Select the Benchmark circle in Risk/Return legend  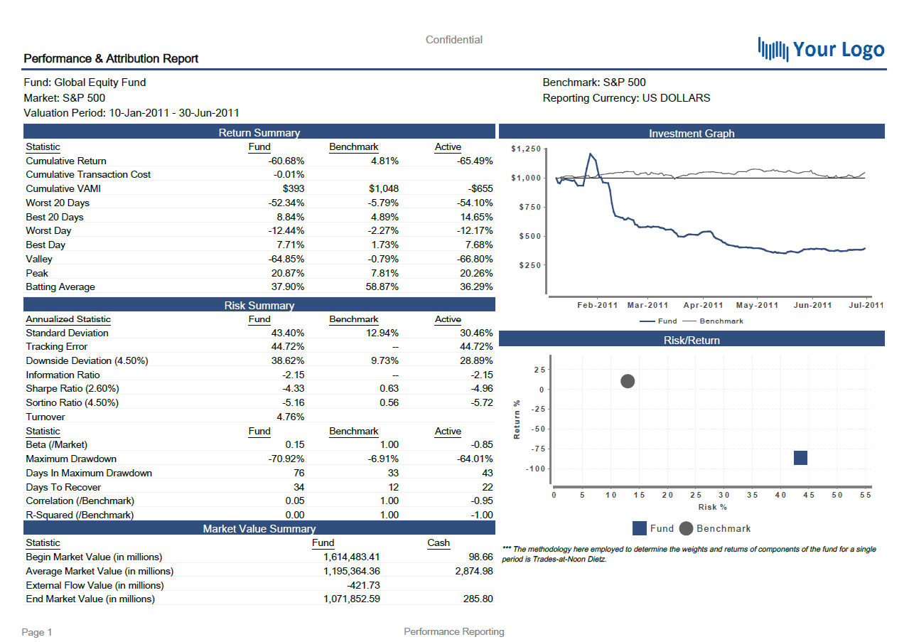686,528
